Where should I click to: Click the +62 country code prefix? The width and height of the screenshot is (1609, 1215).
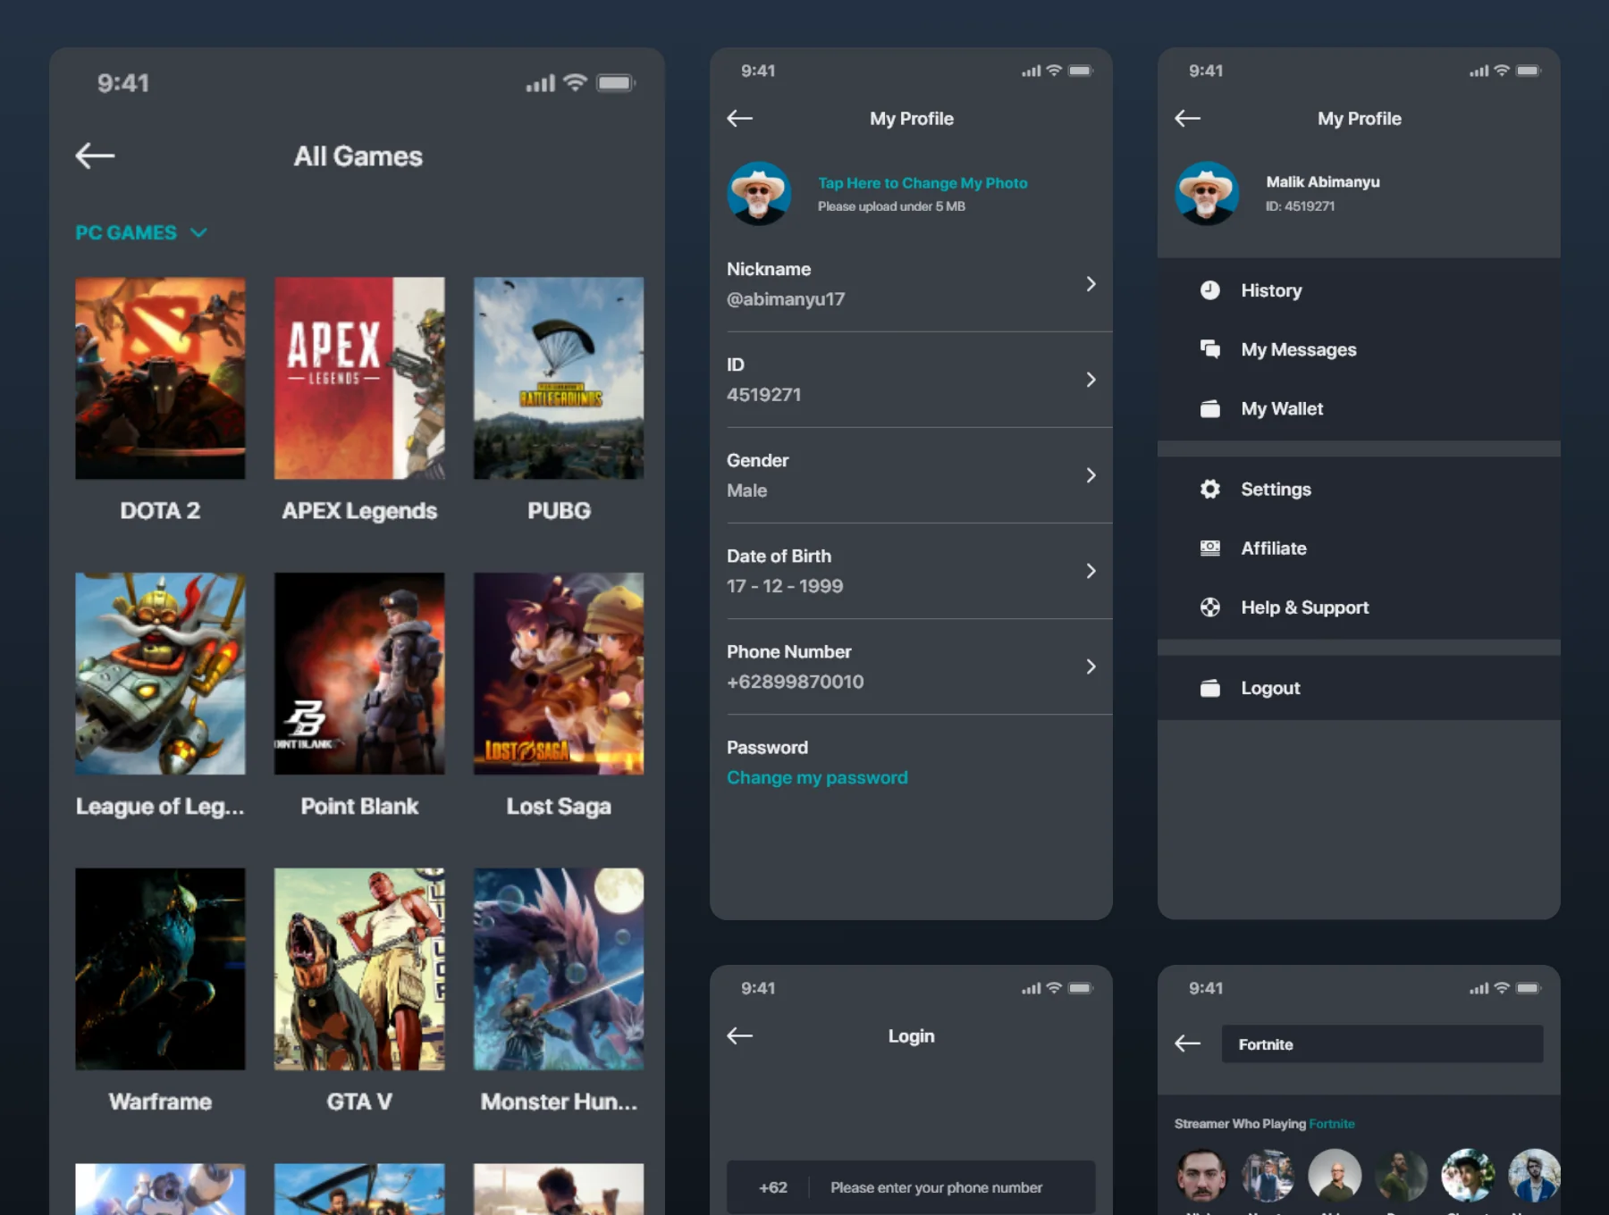(773, 1187)
